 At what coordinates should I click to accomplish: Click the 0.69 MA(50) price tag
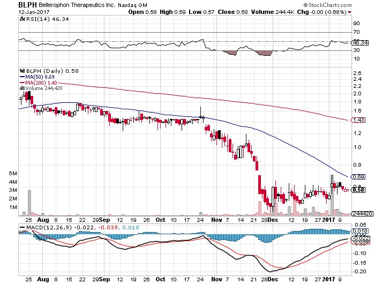click(x=358, y=177)
